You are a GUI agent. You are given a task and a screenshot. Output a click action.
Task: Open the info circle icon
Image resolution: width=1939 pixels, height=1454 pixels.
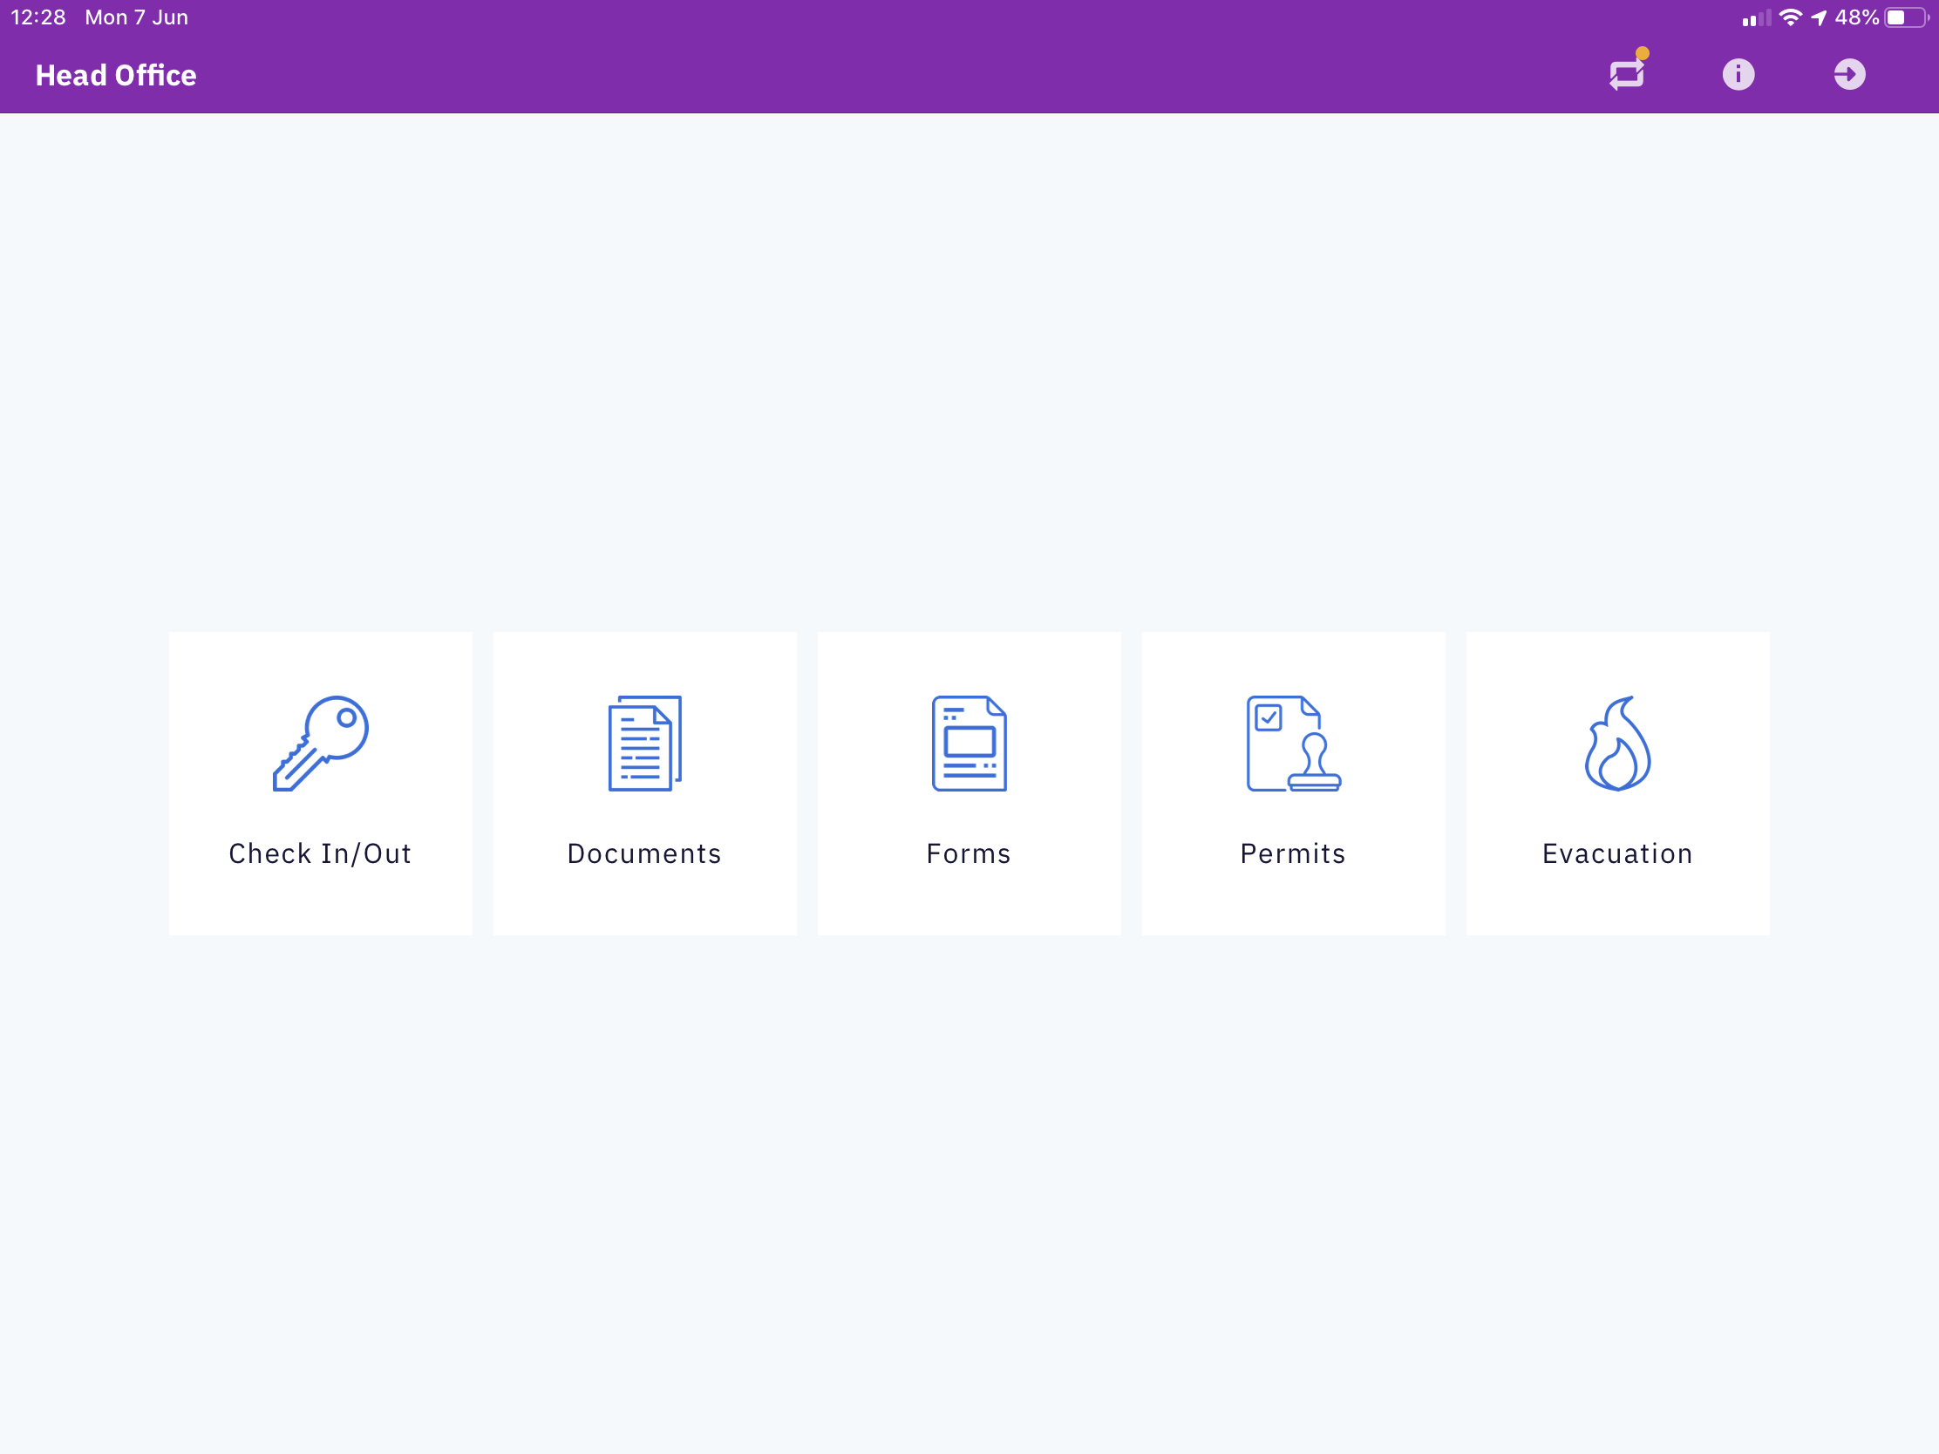(1738, 74)
